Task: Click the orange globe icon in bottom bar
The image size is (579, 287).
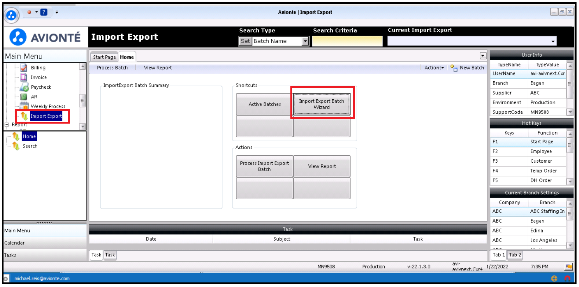Action: 554,279
